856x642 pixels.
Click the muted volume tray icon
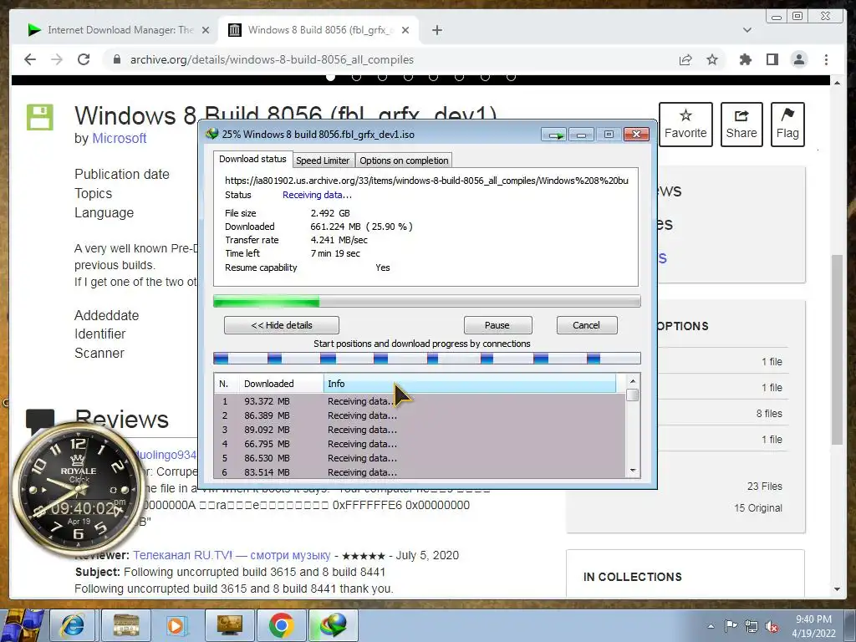point(772,626)
